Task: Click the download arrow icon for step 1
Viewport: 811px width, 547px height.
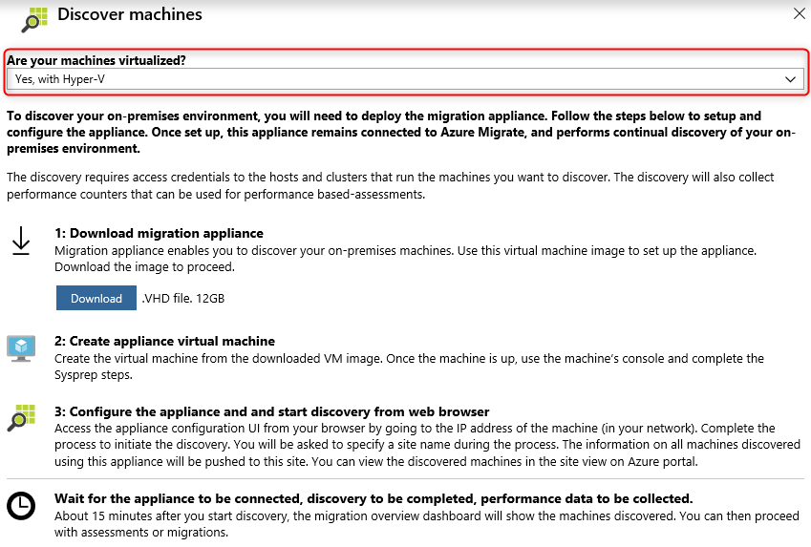Action: tap(21, 241)
